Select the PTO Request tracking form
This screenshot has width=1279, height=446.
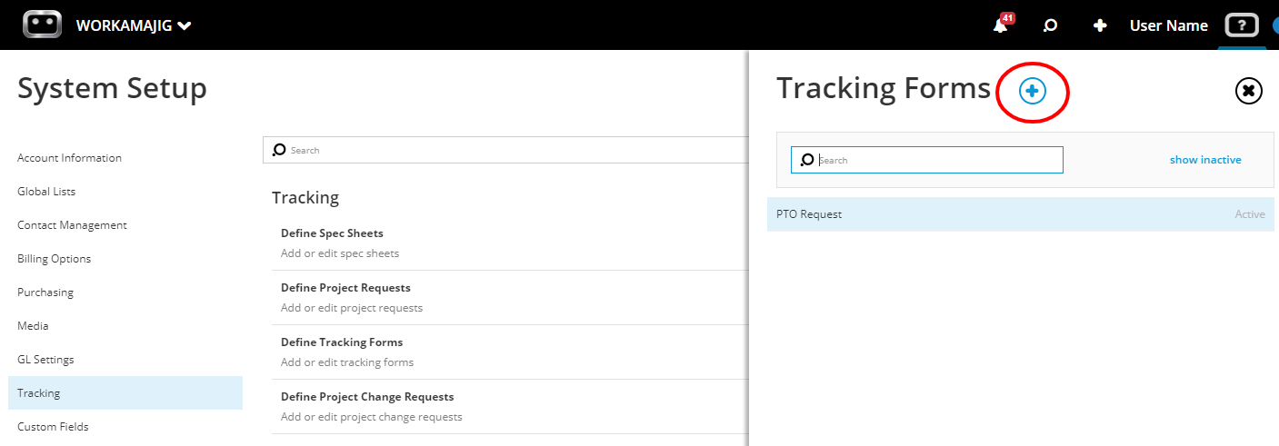coord(1021,214)
